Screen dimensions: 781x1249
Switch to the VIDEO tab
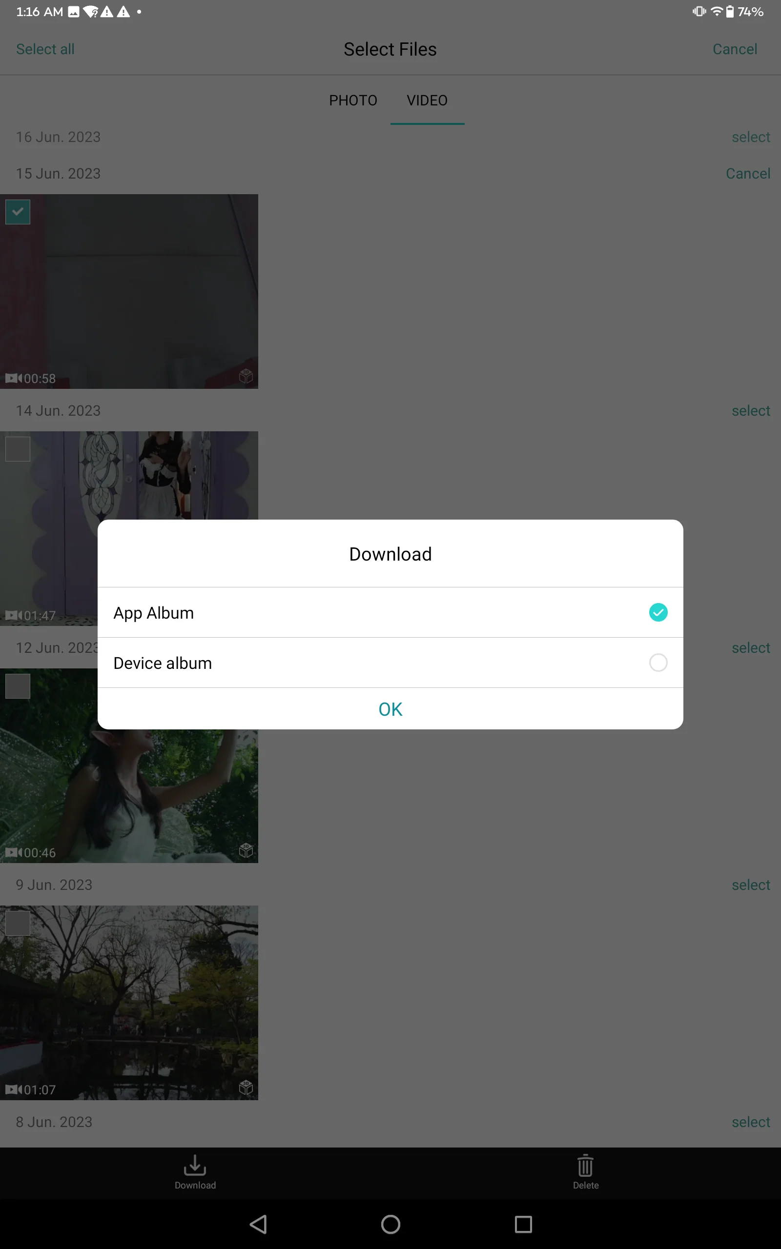click(x=427, y=100)
